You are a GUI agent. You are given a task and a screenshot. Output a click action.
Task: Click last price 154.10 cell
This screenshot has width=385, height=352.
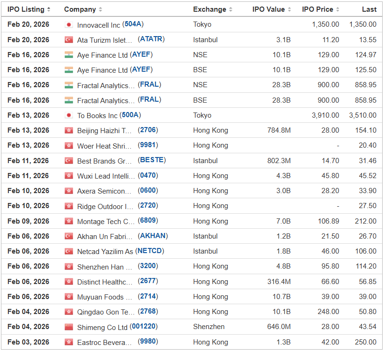[366, 130]
